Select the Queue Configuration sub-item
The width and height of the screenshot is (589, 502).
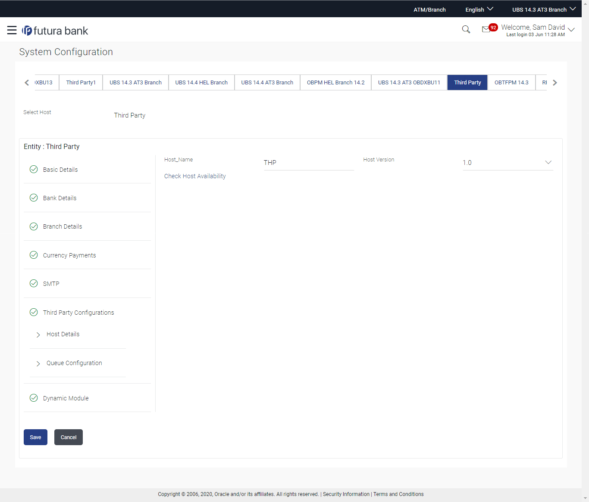74,363
